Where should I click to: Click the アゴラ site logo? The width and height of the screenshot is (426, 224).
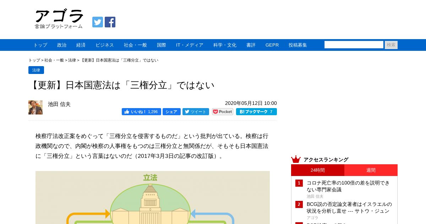(x=59, y=19)
